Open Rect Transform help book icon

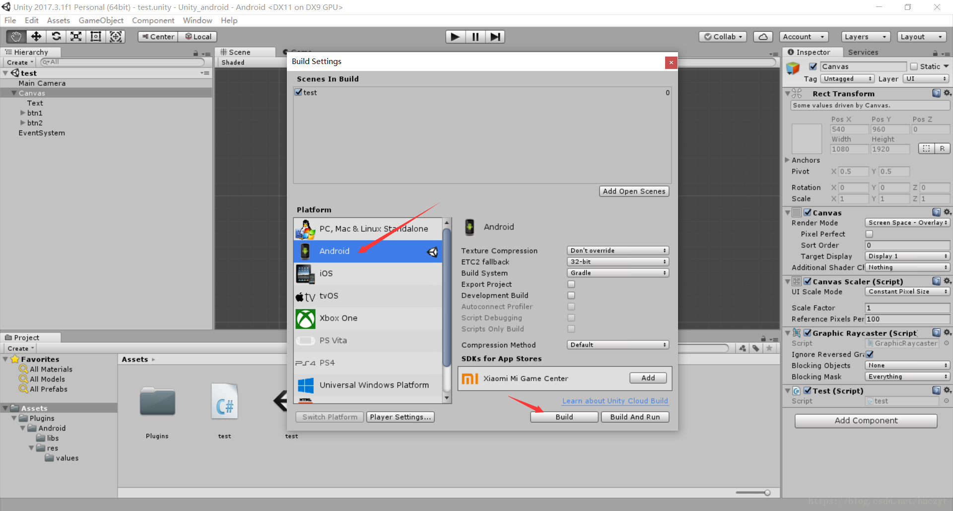click(x=937, y=93)
